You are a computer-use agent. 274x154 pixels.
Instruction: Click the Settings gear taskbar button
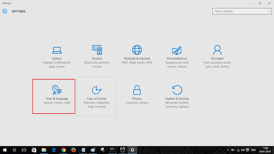(132, 150)
